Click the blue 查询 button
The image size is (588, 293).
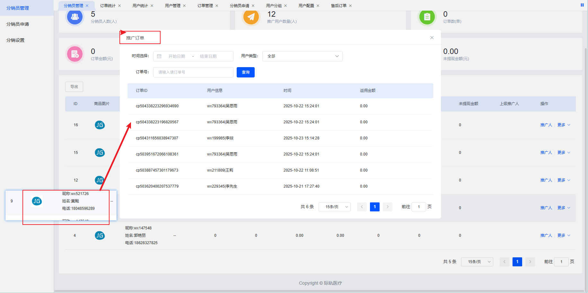[x=245, y=72]
